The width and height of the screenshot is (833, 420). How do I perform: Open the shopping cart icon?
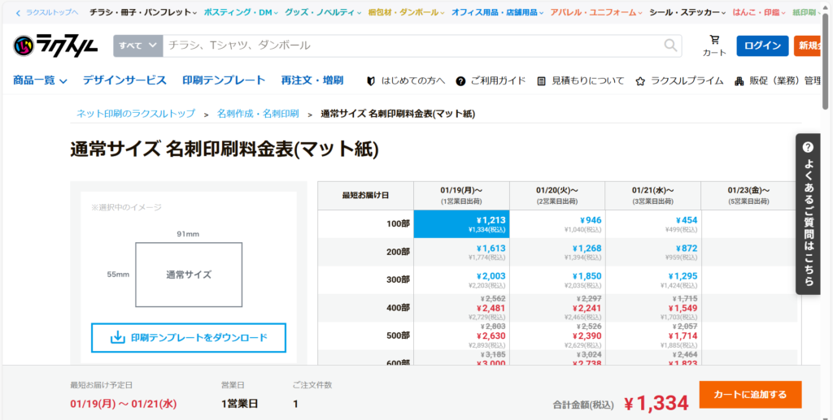tap(714, 41)
